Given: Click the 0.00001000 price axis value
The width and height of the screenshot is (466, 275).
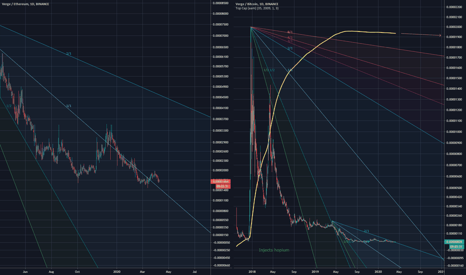Looking at the screenshot, I should tap(454, 132).
